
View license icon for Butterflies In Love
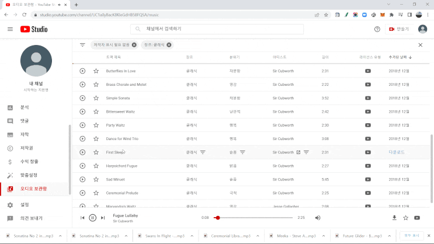point(368,71)
